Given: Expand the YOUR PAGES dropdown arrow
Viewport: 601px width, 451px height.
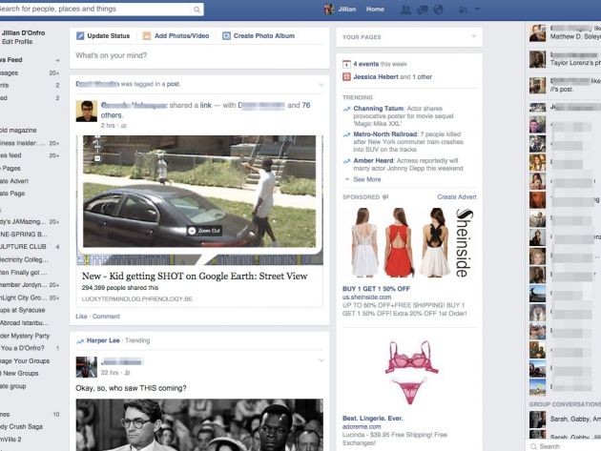Looking at the screenshot, I should tap(474, 36).
